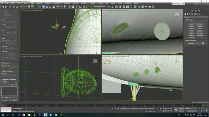This screenshot has width=209, height=117.
Task: Click the Point helper button
Action: pos(191,31)
